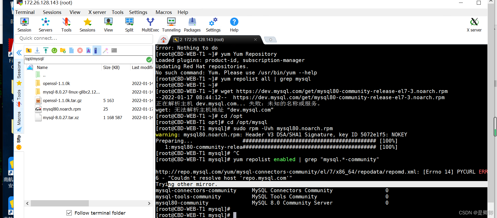Open the Packages icon
This screenshot has height=218, width=497.
click(192, 25)
